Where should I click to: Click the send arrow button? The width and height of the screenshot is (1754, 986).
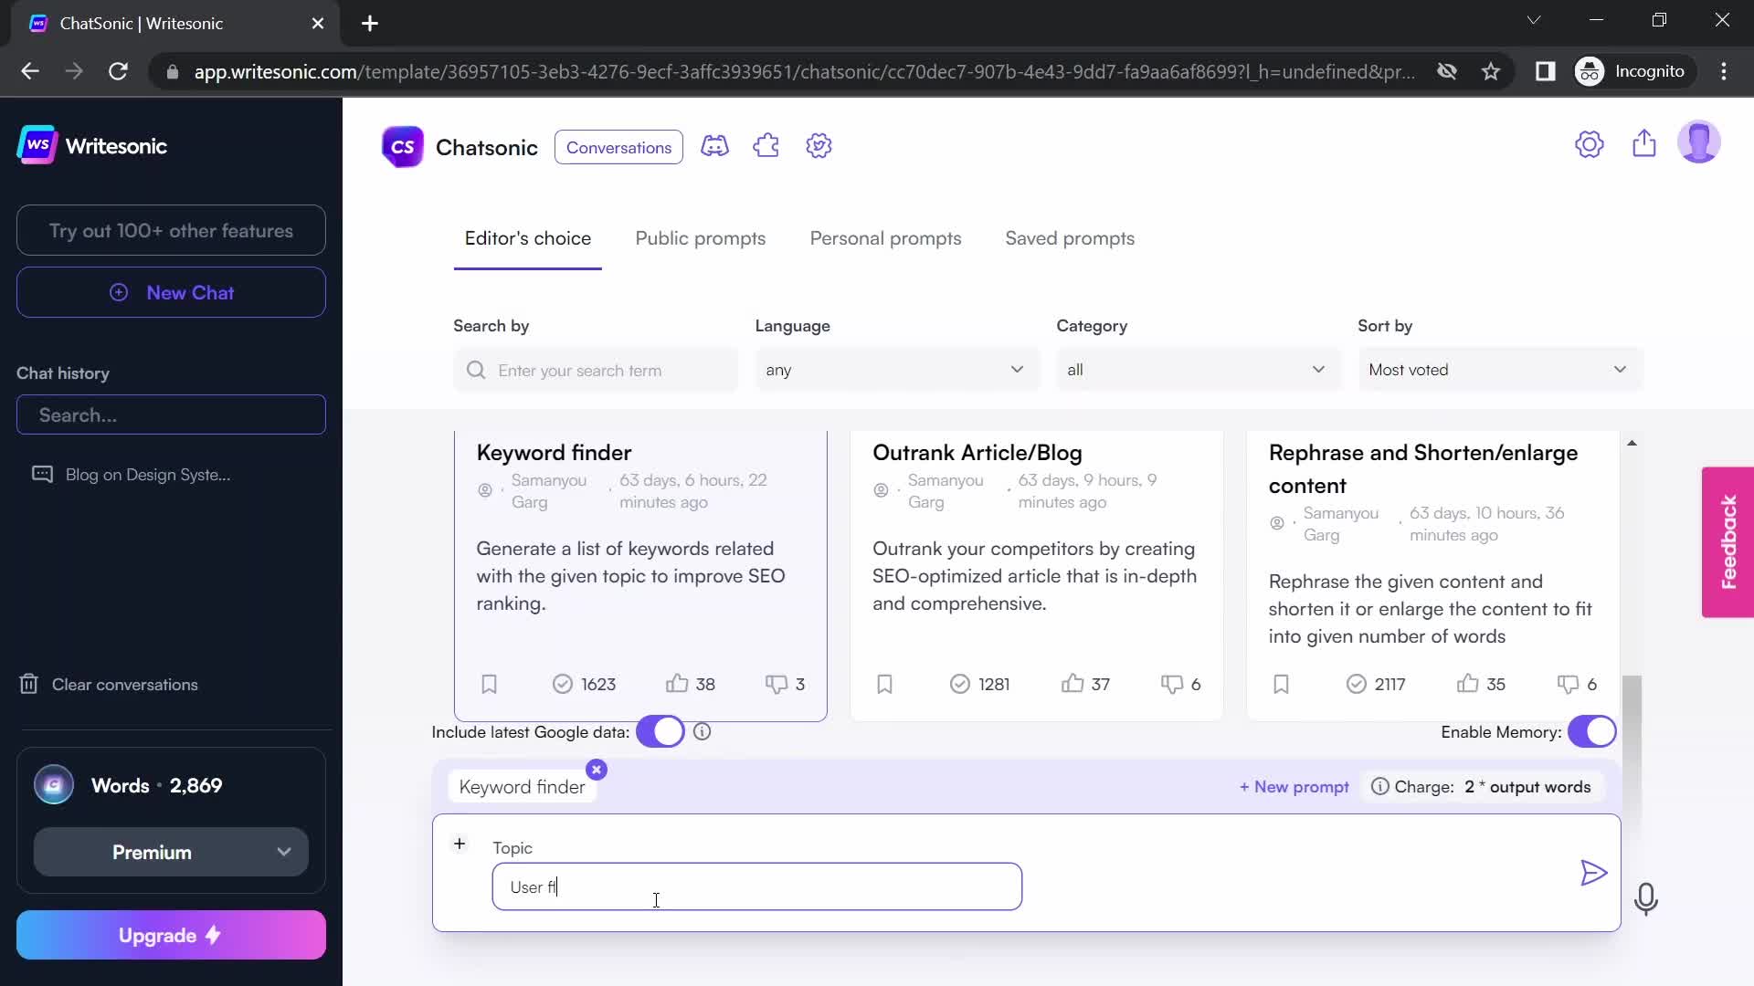pyautogui.click(x=1592, y=873)
